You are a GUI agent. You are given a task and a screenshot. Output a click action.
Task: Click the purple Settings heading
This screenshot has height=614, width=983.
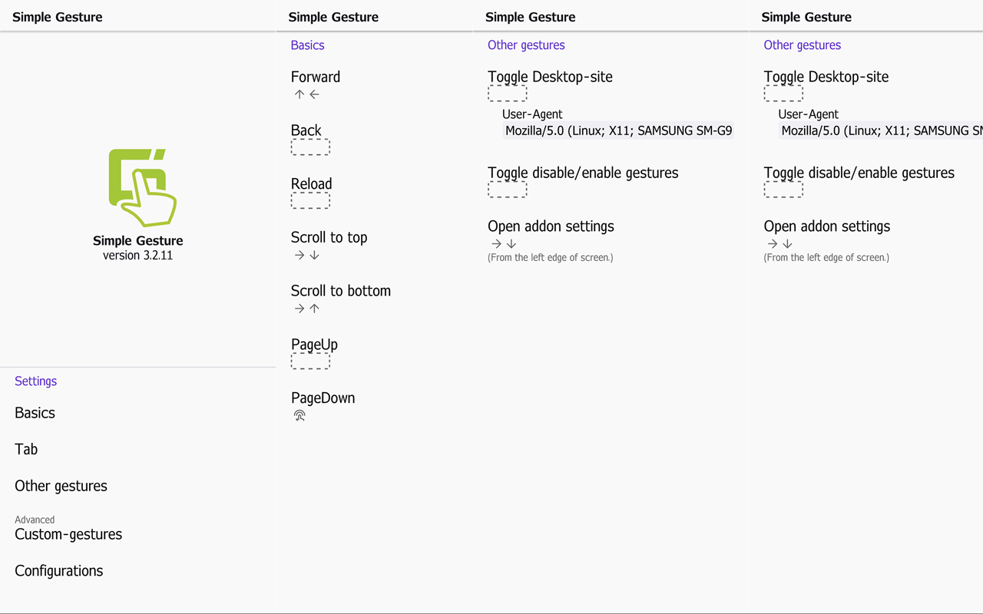pyautogui.click(x=36, y=381)
